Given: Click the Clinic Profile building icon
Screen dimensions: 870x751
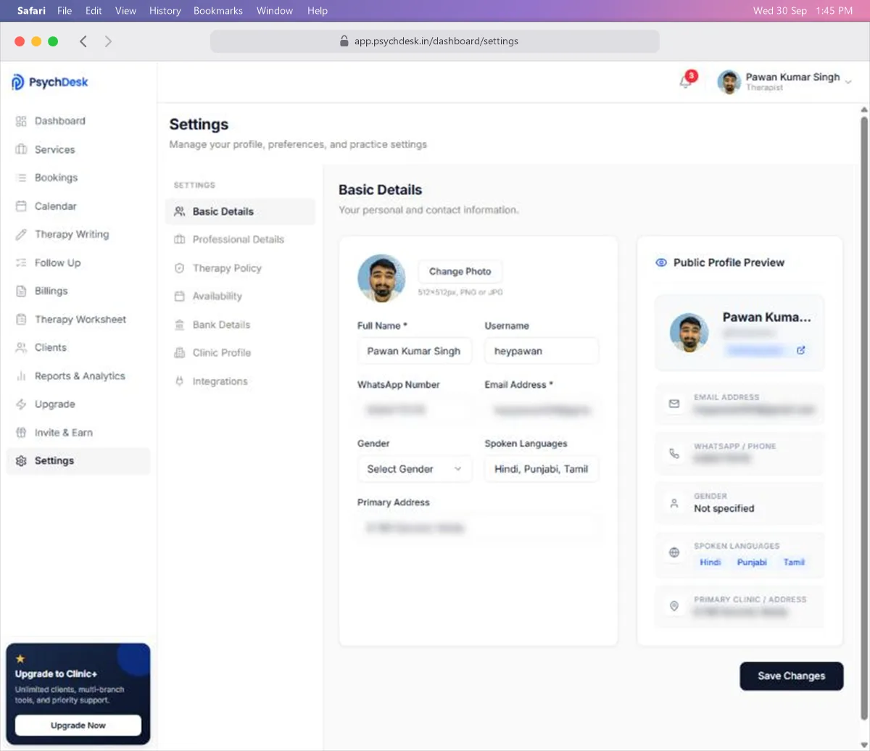Looking at the screenshot, I should point(180,353).
